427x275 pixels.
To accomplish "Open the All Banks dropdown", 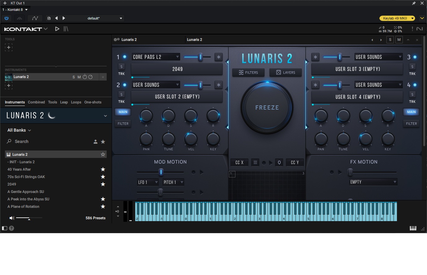I will coord(19,130).
